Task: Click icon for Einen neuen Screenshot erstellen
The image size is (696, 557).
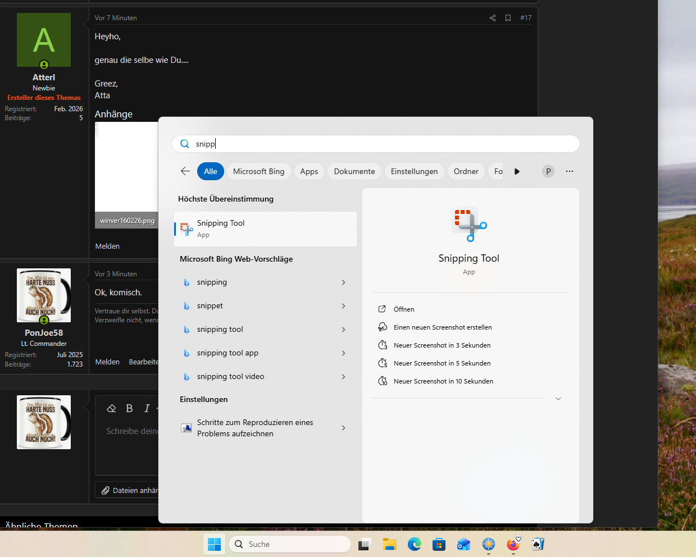Action: [x=383, y=327]
